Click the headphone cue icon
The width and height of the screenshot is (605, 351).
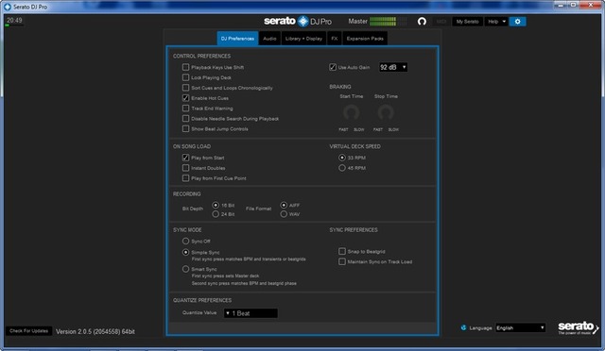422,22
